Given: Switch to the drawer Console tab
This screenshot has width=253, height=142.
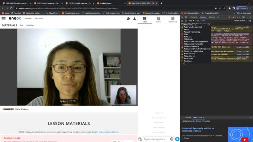Looking at the screenshot, I should point(188,117).
